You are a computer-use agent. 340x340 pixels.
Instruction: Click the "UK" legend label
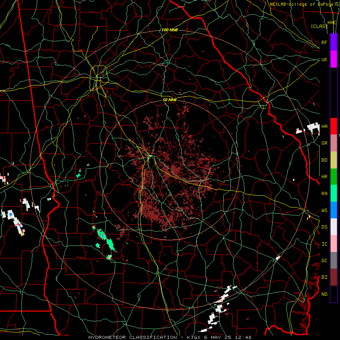pos(324,59)
